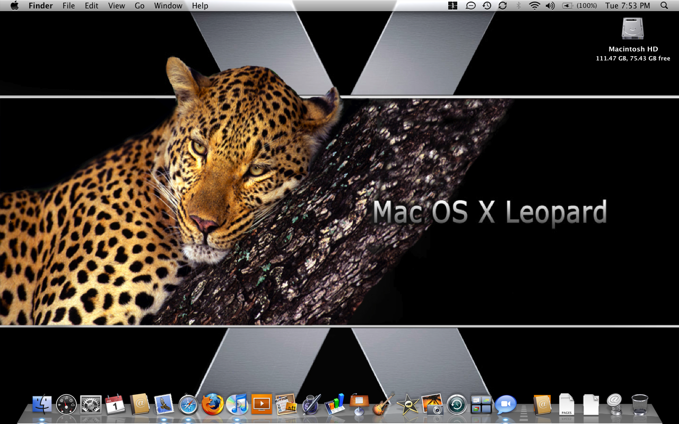The width and height of the screenshot is (679, 424).
Task: Open Finder from the Dock
Action: pyautogui.click(x=42, y=404)
